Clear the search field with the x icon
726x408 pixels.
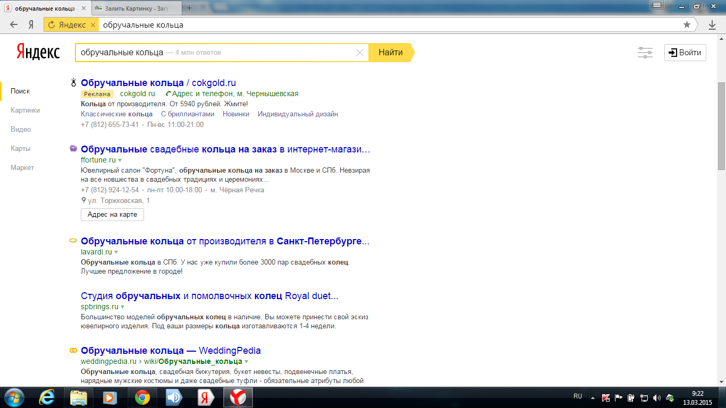click(x=359, y=53)
